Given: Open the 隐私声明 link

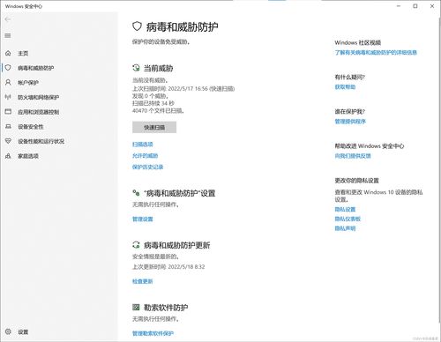Looking at the screenshot, I should click(x=345, y=228).
